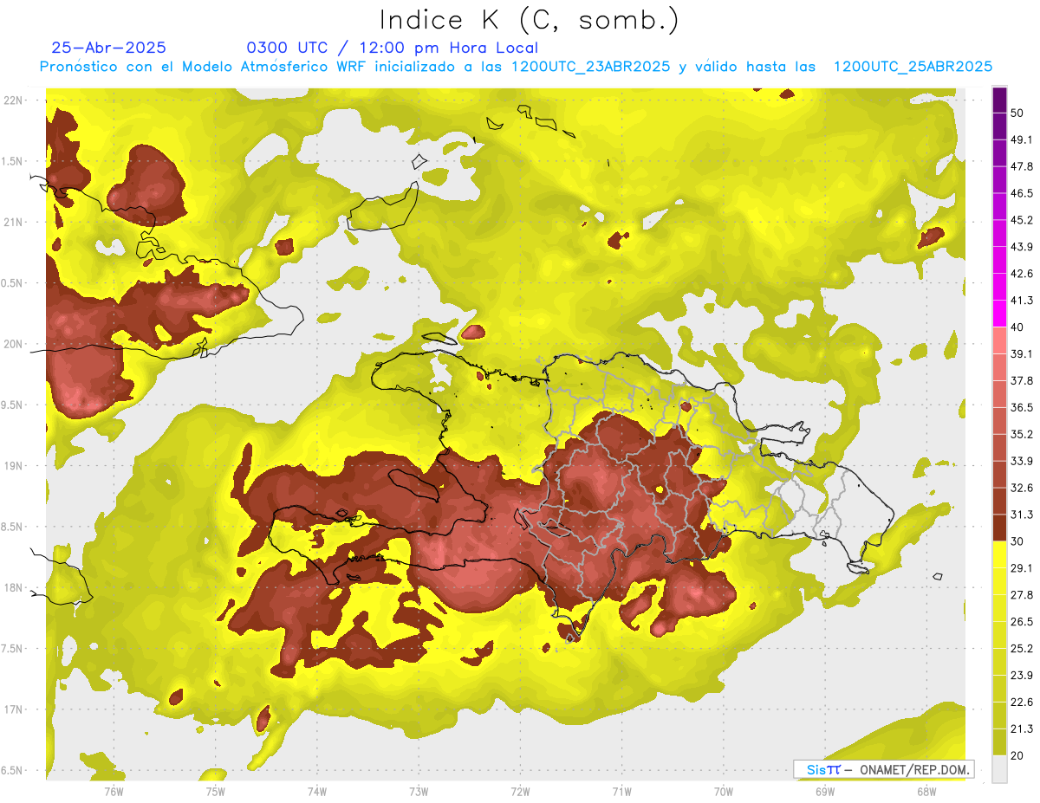Click the '23.9' colorbar value
This screenshot has width=1040, height=803.
pyautogui.click(x=1022, y=675)
